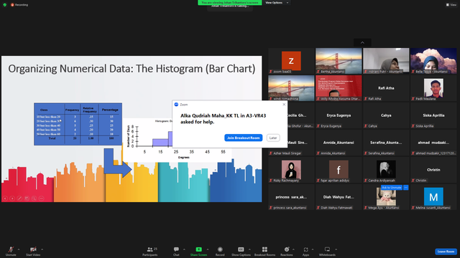This screenshot has height=258, width=460.
Task: Close the Zoom help request dialog
Action: point(284,105)
